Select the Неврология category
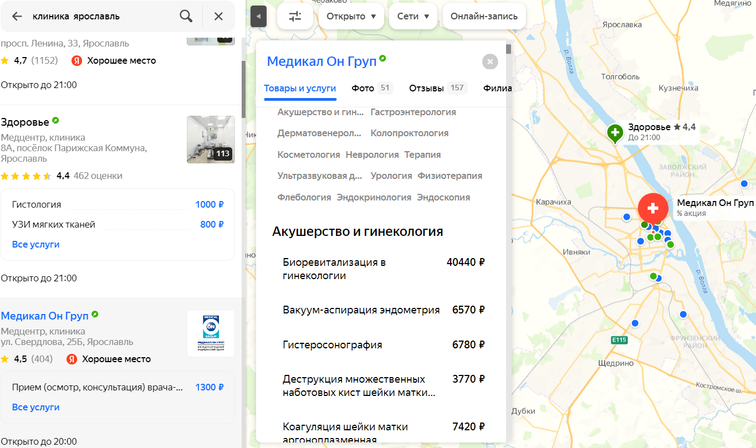Screen dimensions: 756x448 pos(372,155)
